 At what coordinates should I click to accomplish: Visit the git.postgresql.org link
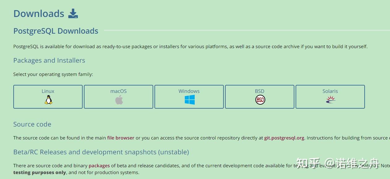point(284,138)
